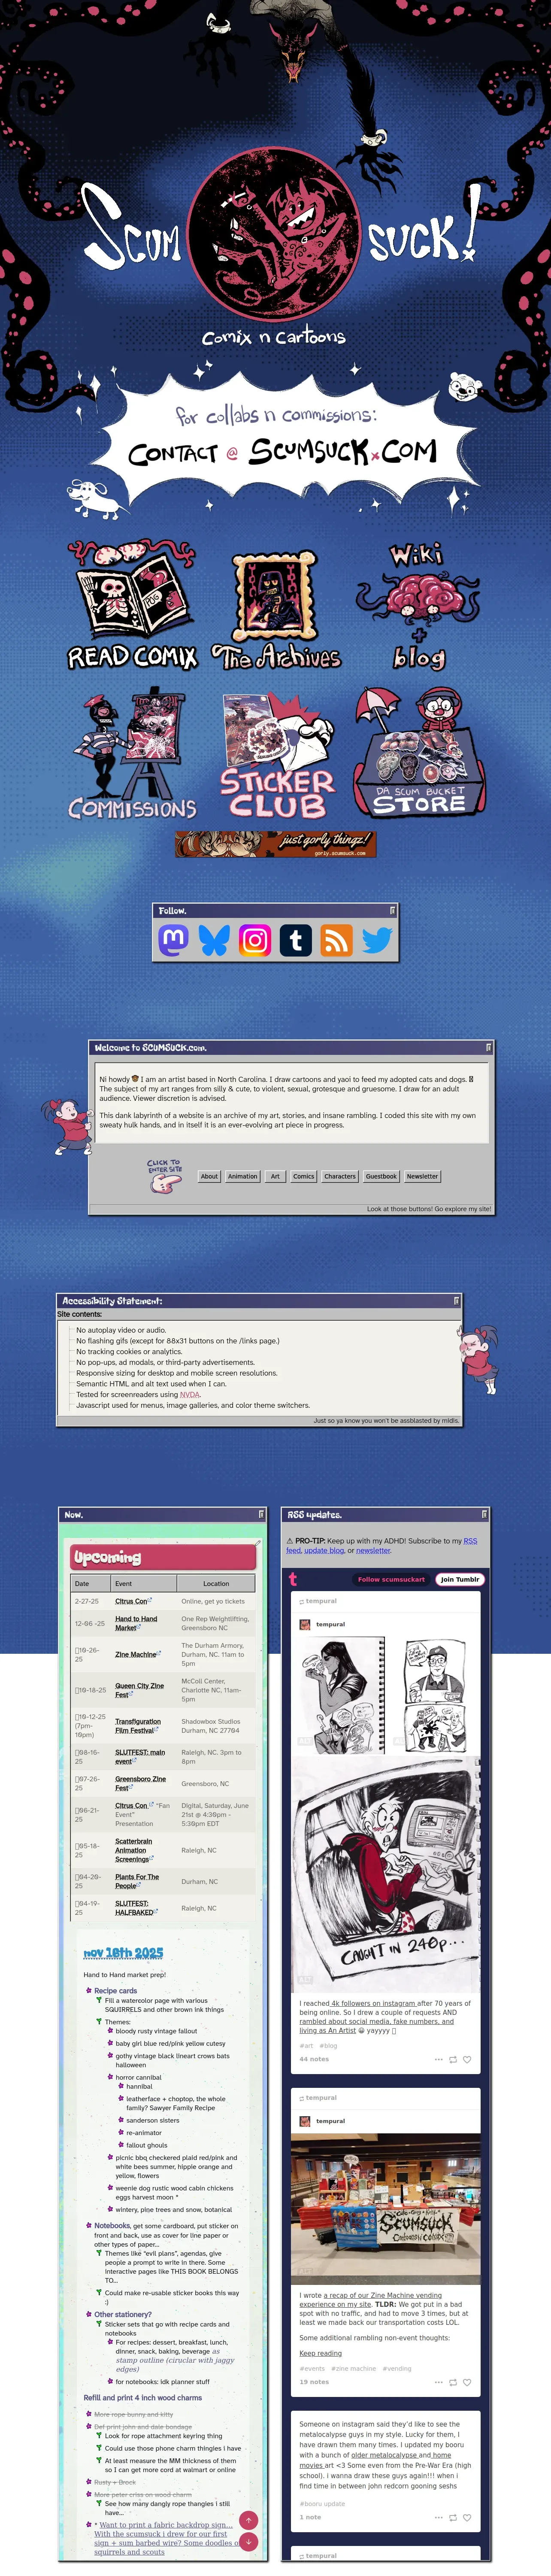Collapse the Accessibility Statement window
This screenshot has width=551, height=2576.
456,1301
